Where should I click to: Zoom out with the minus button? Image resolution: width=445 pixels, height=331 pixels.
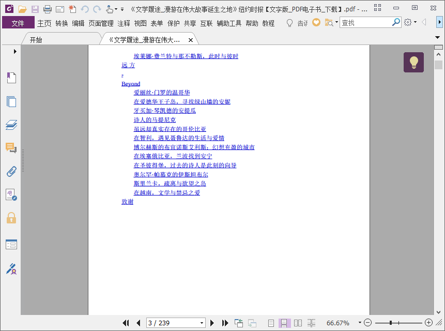point(368,323)
